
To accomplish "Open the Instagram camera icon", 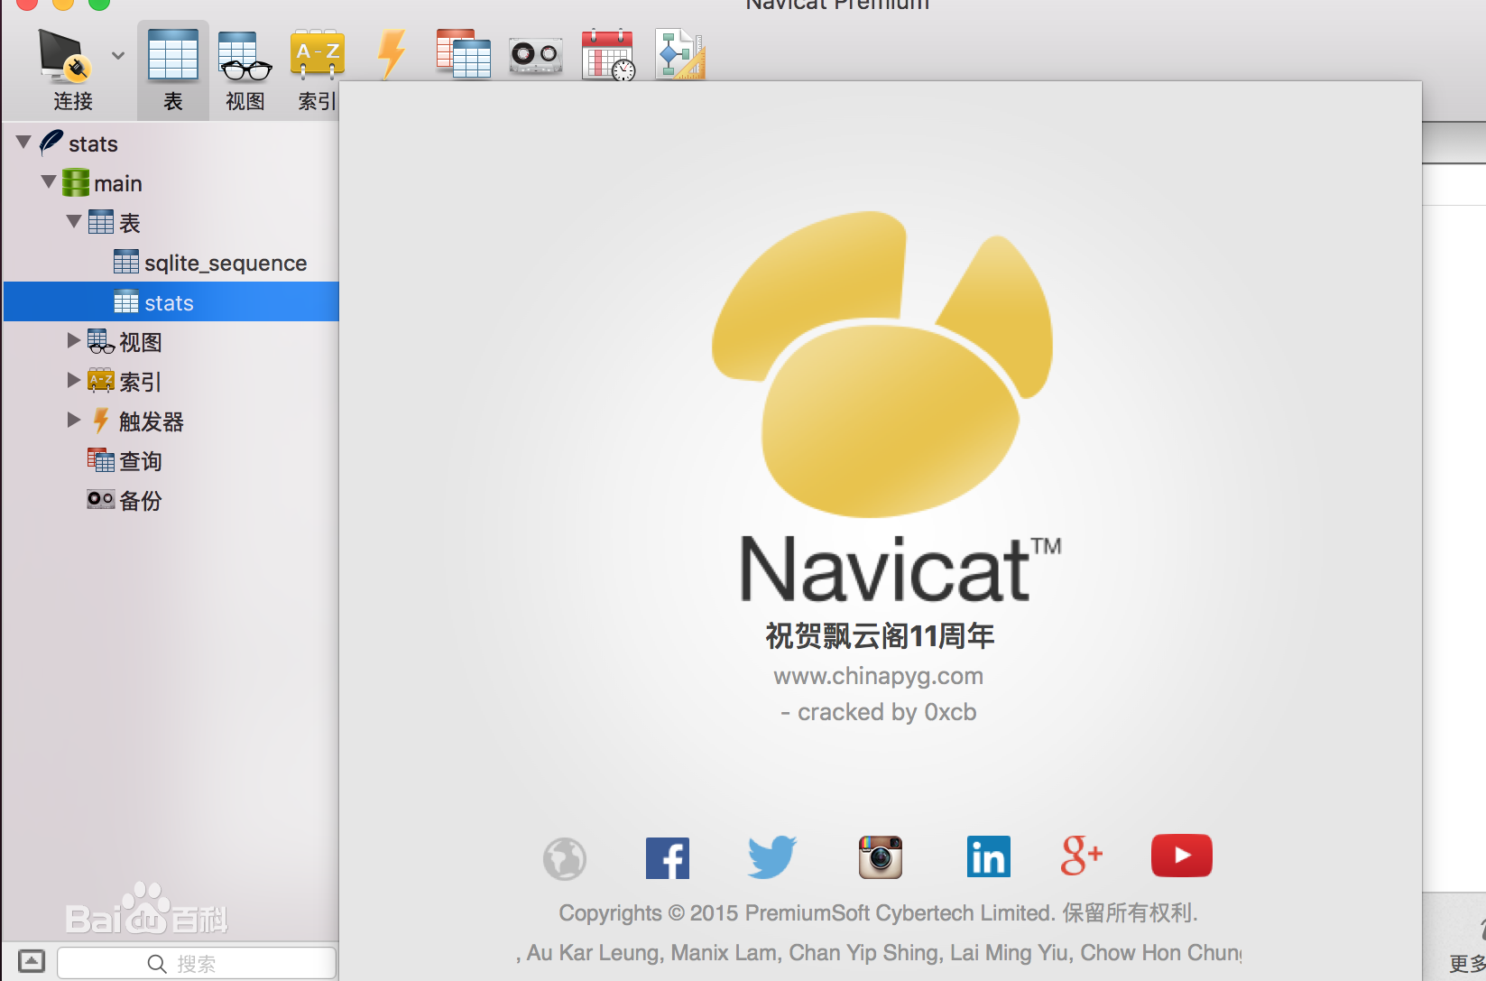I will click(x=881, y=857).
